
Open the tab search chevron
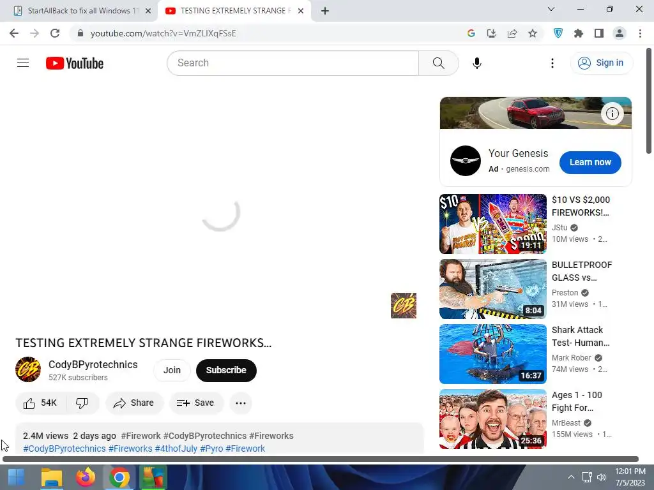pos(551,9)
